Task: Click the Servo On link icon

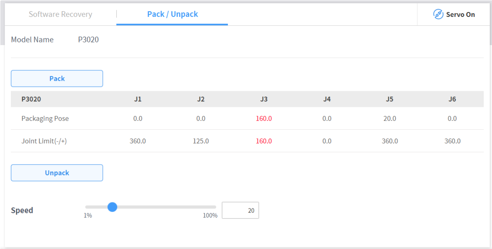Action: (438, 15)
